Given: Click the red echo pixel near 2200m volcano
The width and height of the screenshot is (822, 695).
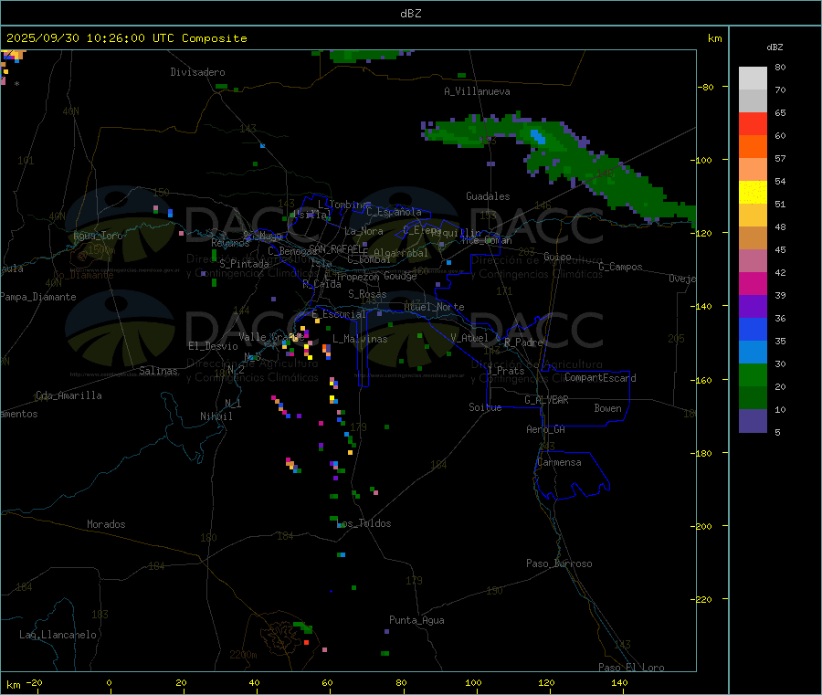Looking at the screenshot, I should (x=307, y=642).
